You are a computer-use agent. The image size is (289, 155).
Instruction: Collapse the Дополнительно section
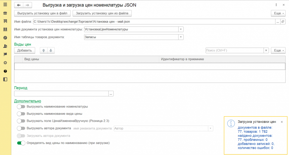coord(28,101)
